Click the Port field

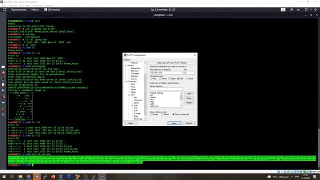[189, 72]
